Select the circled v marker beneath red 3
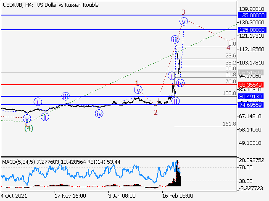This screenshot has height=201, width=269. [x=184, y=21]
